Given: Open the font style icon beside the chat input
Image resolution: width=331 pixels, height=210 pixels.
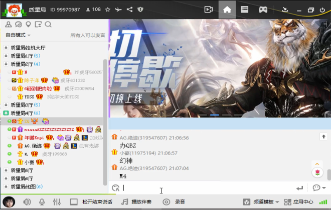Looking at the screenshot, I should click(116, 187).
